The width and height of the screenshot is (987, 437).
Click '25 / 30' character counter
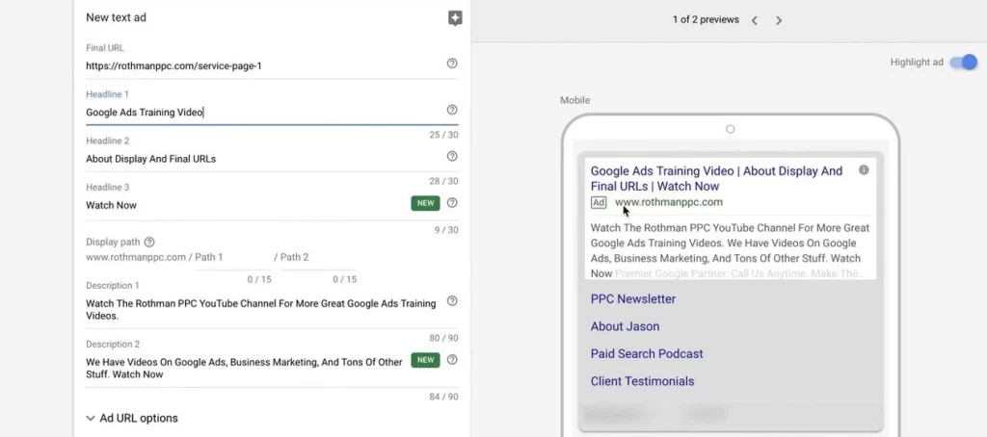click(x=443, y=135)
